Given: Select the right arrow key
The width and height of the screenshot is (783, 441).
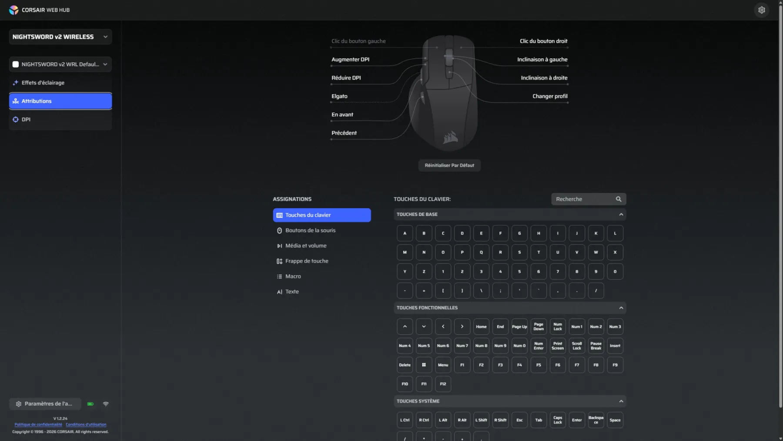Looking at the screenshot, I should (462, 327).
